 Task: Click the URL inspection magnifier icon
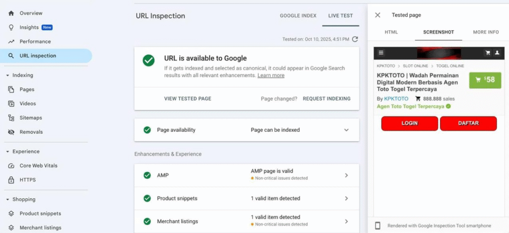[x=11, y=56]
